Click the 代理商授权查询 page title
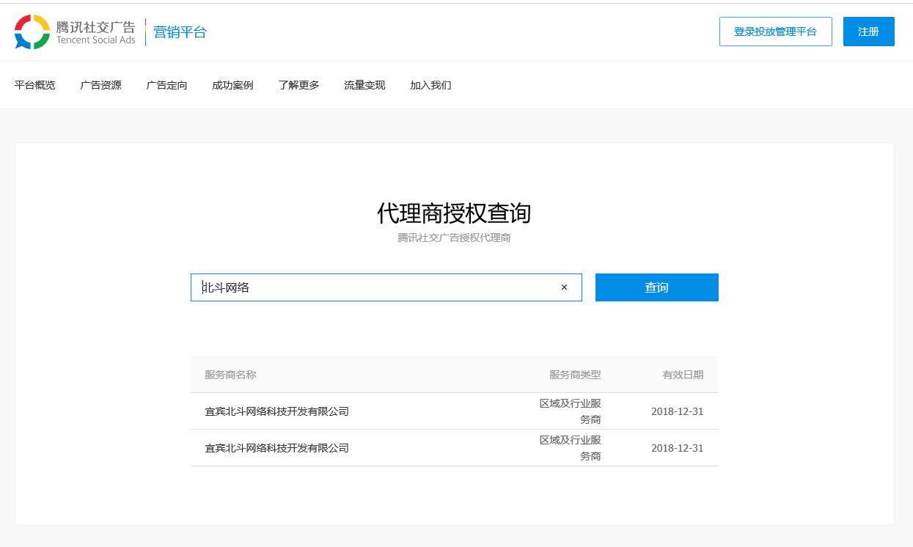 click(x=455, y=213)
